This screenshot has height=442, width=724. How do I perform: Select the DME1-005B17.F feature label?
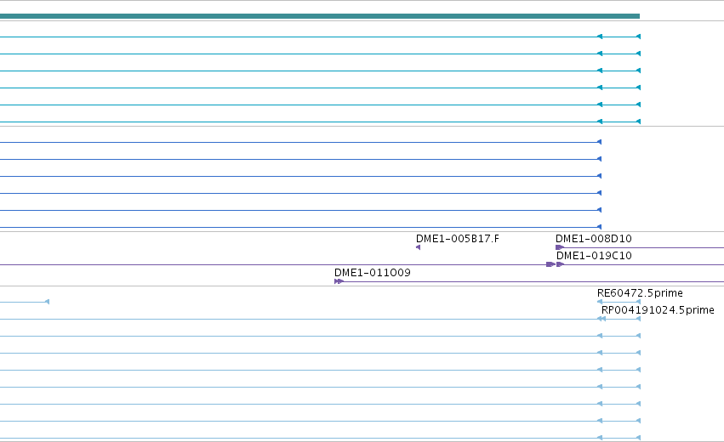457,239
